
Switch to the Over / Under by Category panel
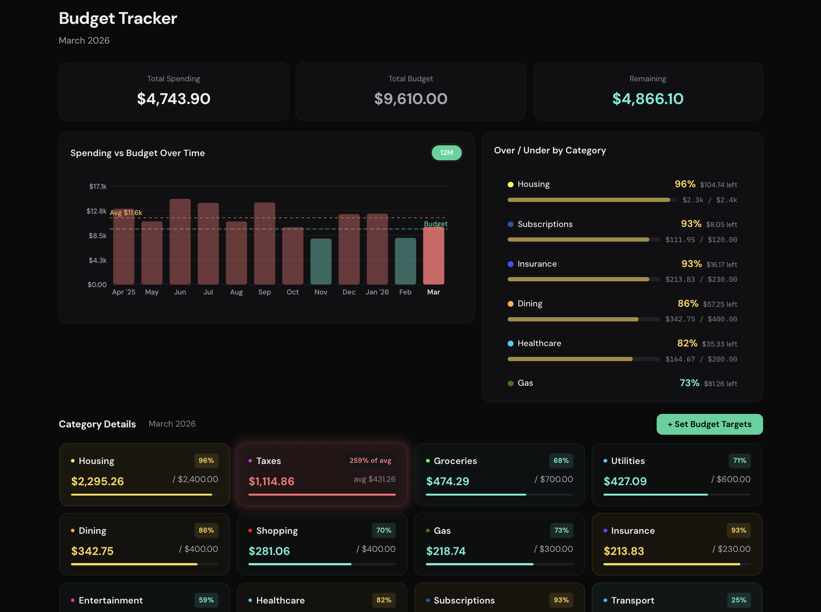coord(549,150)
